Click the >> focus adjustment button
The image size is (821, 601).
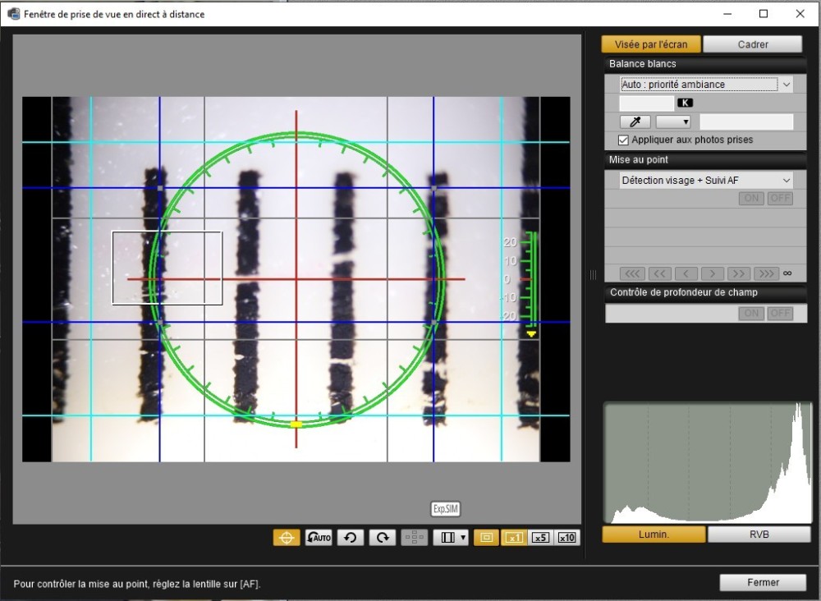pyautogui.click(x=739, y=273)
